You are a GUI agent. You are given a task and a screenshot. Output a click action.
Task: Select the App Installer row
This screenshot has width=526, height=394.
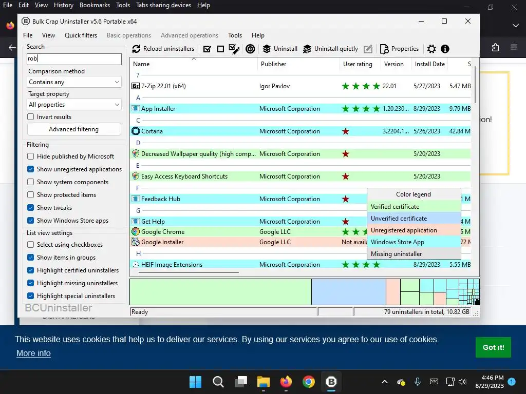pos(300,109)
